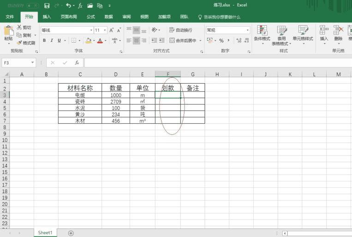The height and width of the screenshot is (237, 352).
Task: Click the comma style icon
Action: point(228,40)
